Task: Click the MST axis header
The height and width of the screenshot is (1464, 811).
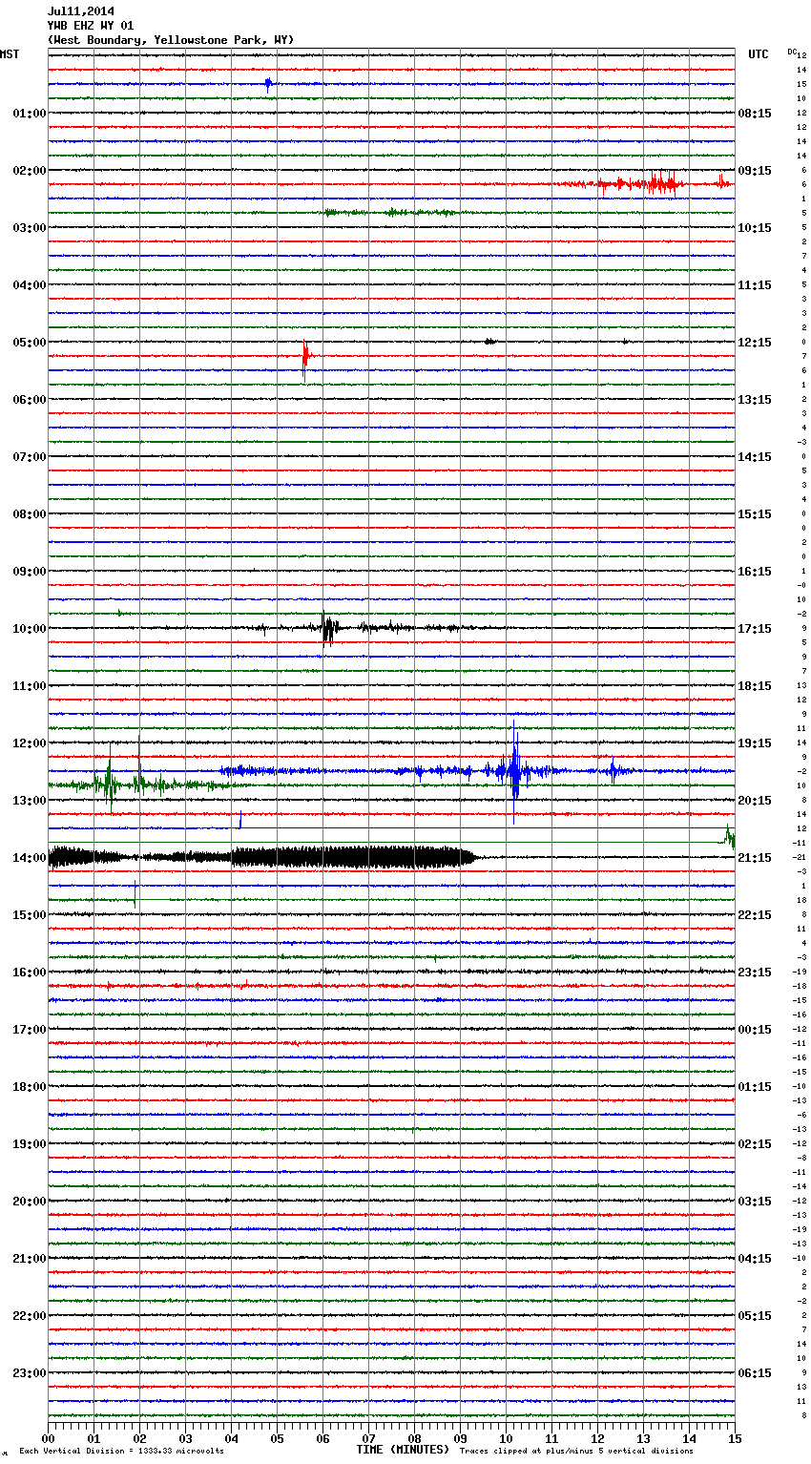Action: click(10, 54)
